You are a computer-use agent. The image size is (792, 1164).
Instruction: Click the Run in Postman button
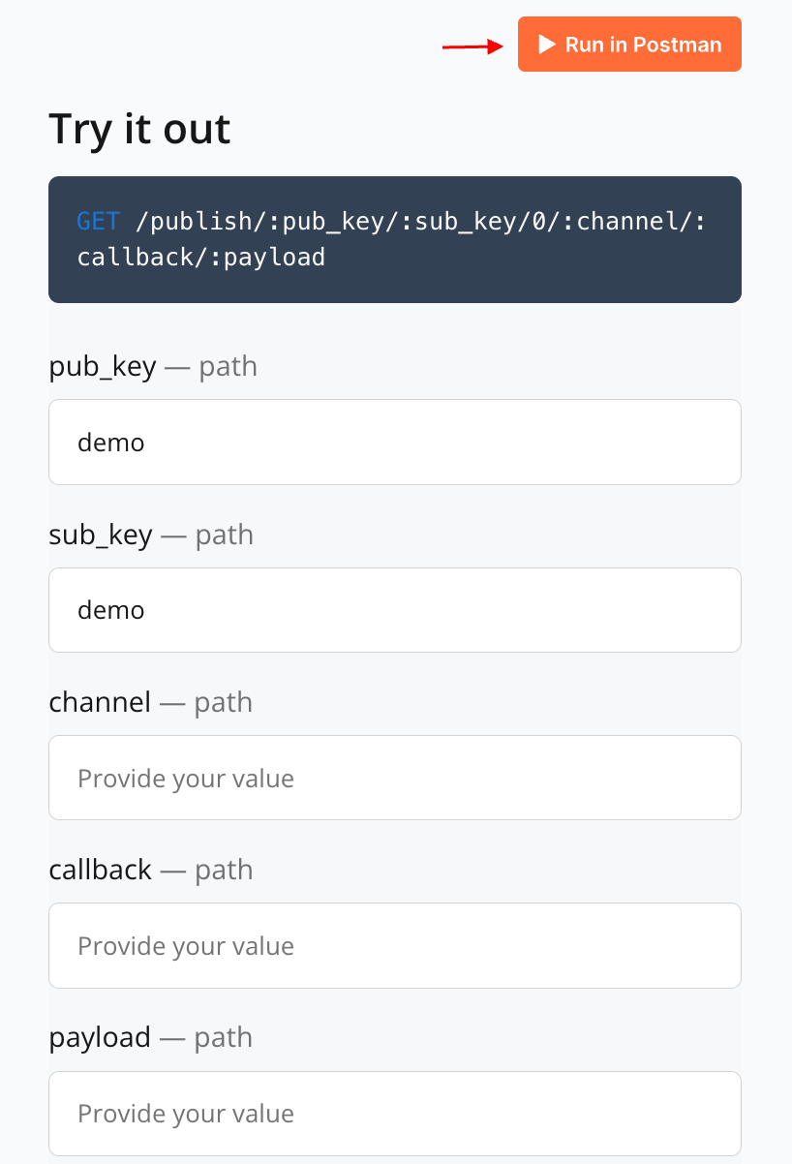(629, 45)
